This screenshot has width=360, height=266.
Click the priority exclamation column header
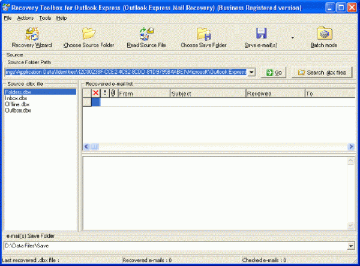[104, 93]
